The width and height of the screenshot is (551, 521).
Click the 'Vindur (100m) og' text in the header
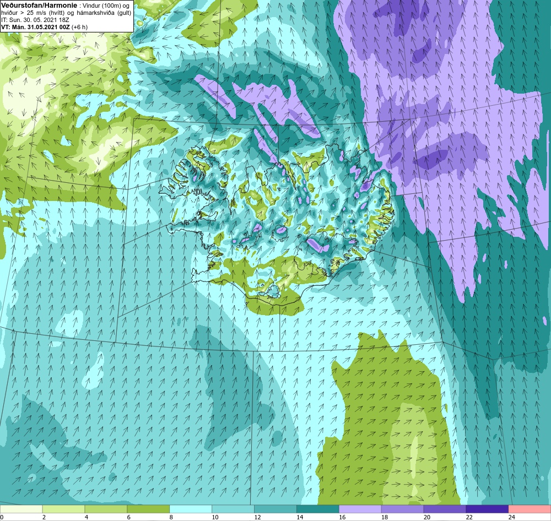(x=105, y=6)
